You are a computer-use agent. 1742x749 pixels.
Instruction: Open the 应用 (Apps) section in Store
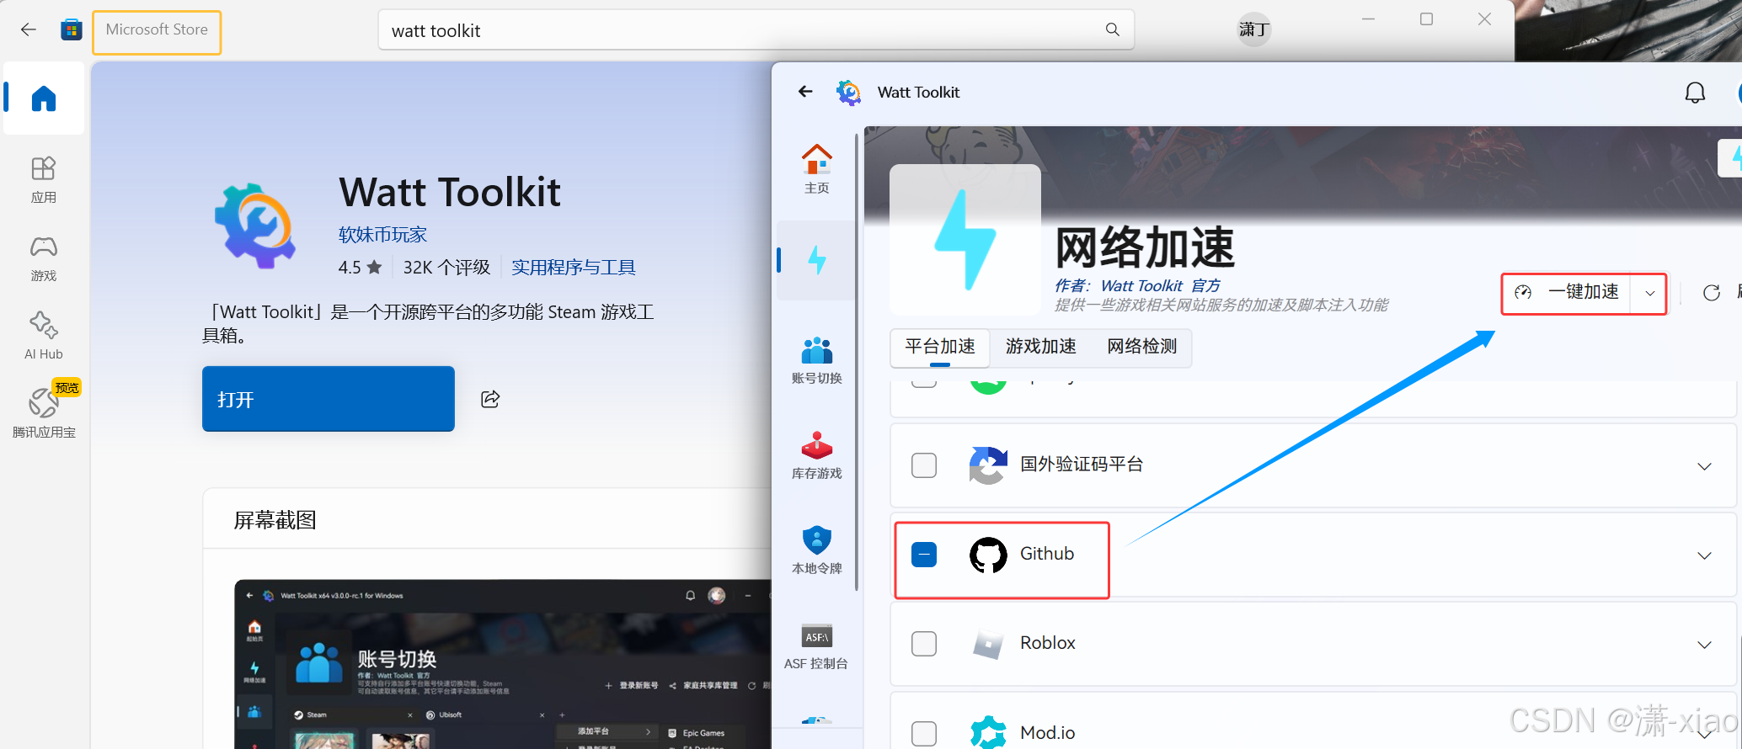pos(44,180)
